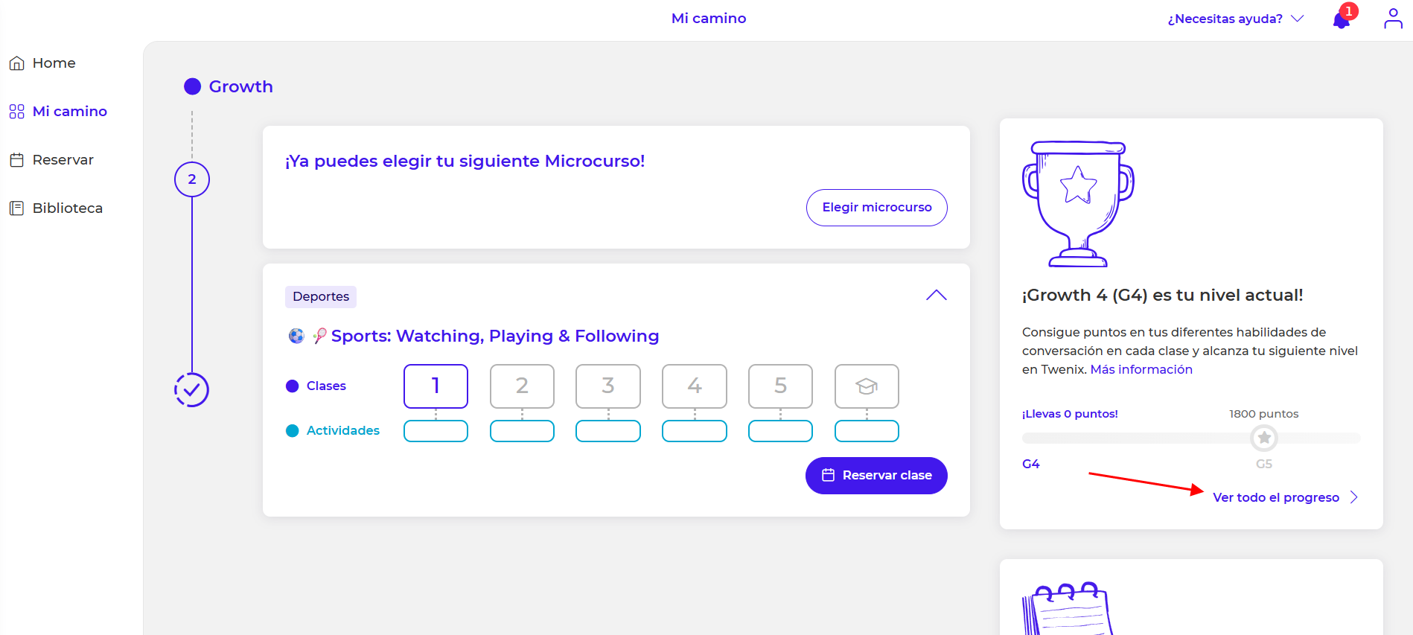Open Ver todo el progreso arrow link
Viewport: 1413px width, 635px height.
1286,497
